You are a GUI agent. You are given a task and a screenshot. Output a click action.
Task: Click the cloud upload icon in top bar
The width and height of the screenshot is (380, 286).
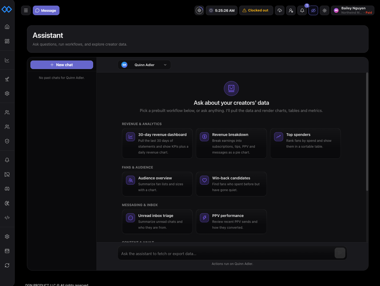coord(280,10)
